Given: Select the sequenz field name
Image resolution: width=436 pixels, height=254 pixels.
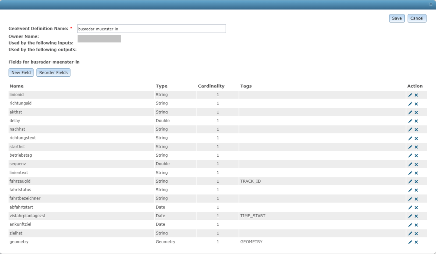Looking at the screenshot, I should 18,164.
